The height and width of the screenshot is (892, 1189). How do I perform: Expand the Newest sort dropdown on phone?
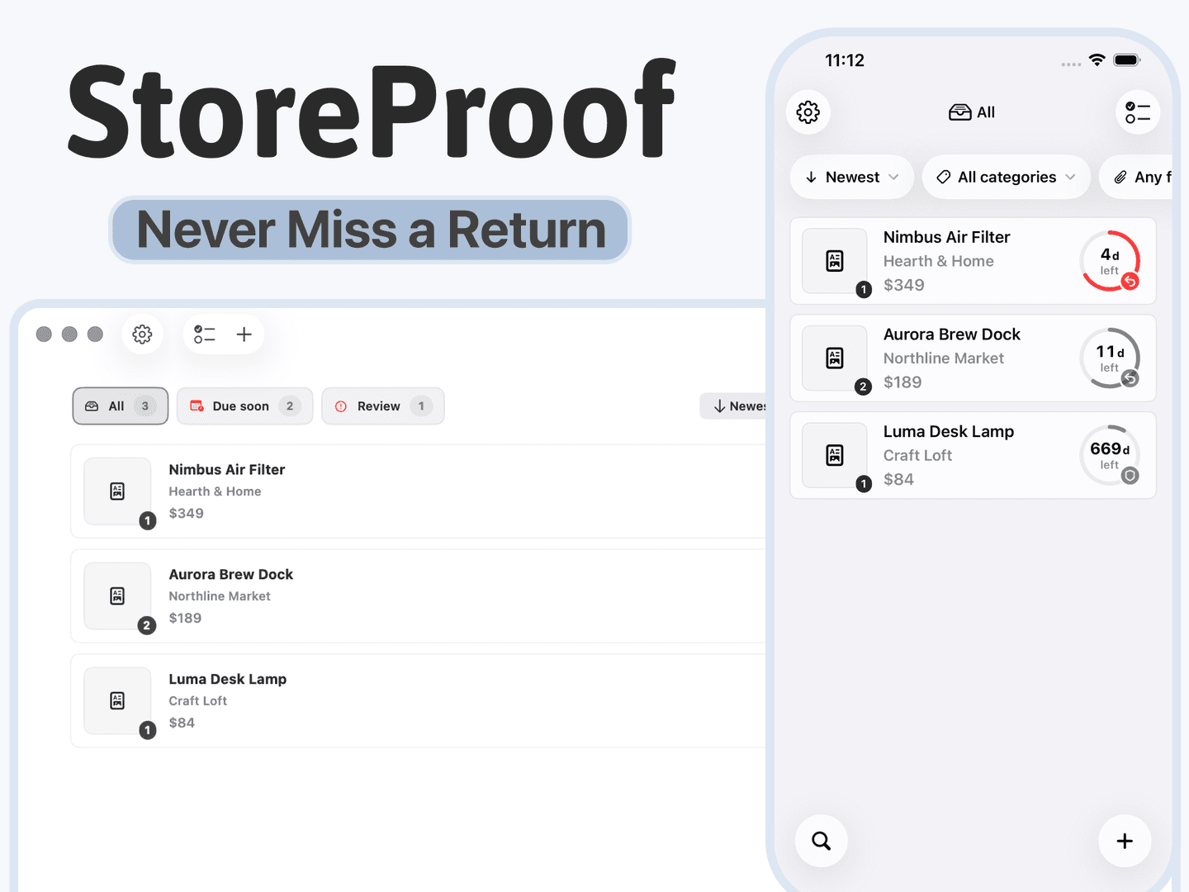click(852, 177)
